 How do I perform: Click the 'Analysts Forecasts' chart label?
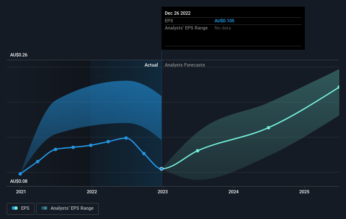point(185,65)
